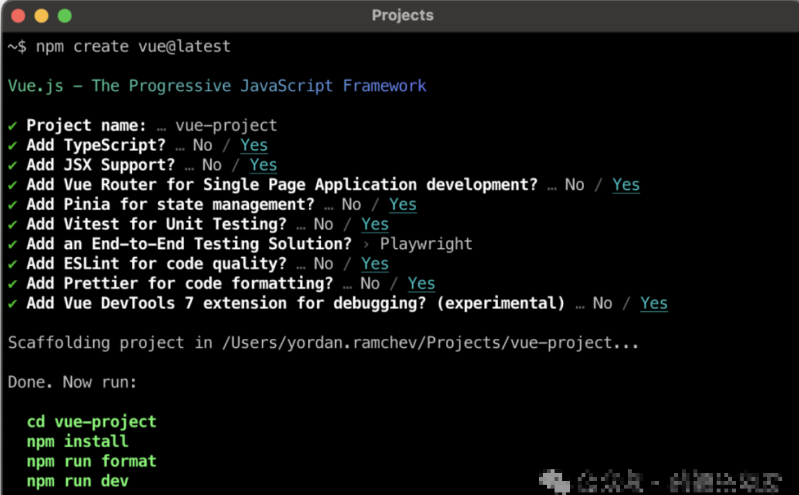
Task: Select "No" on the ESLint line
Action: click(324, 264)
